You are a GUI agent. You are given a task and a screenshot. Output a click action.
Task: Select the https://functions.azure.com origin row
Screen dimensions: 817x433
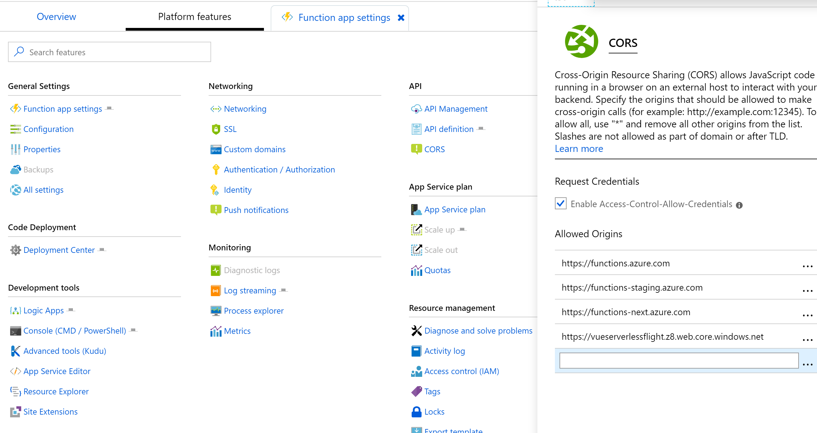(x=686, y=263)
